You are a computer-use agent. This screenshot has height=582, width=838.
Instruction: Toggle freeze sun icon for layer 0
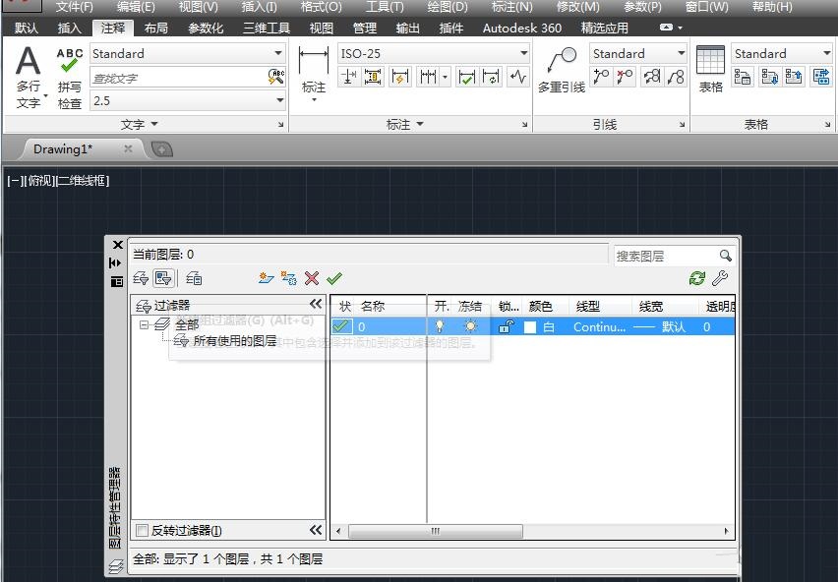tap(471, 326)
